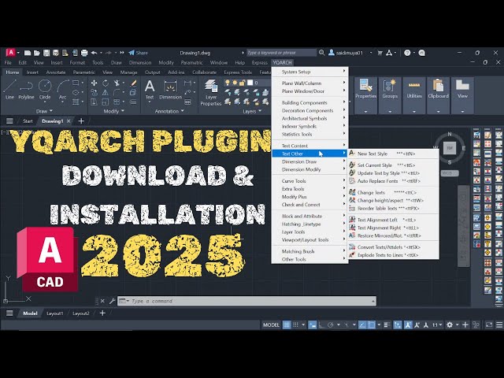Click the Clipboard panel button
Viewport: 504px width, 378px height.
point(438,95)
